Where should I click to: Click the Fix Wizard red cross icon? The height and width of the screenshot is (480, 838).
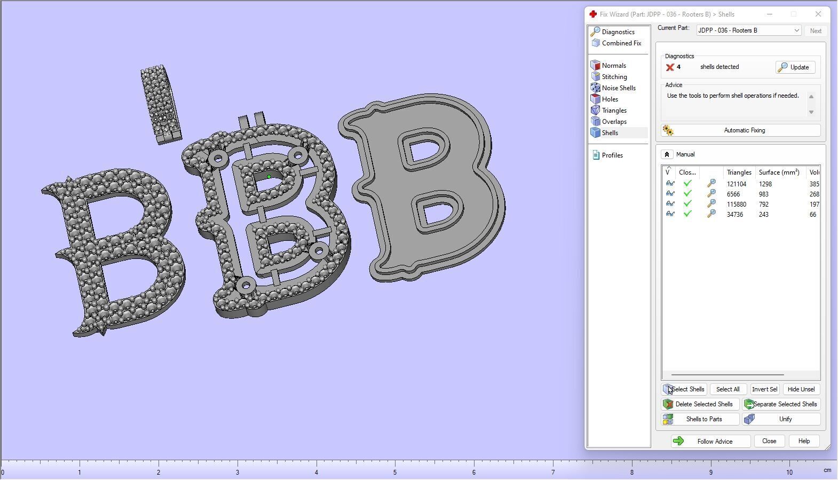(593, 14)
